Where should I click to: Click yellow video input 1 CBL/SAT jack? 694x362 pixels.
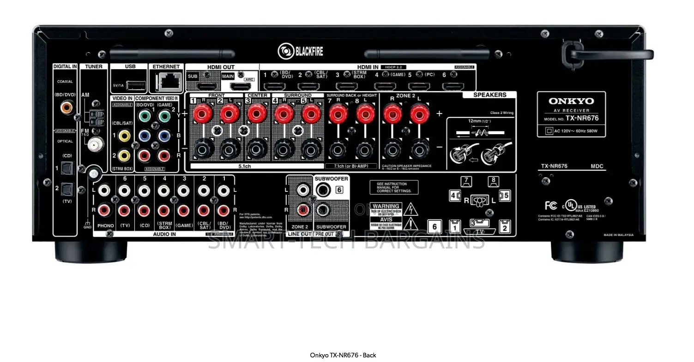pyautogui.click(x=124, y=136)
